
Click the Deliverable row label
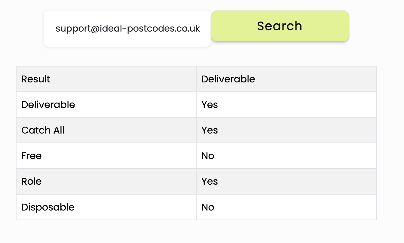pos(48,105)
